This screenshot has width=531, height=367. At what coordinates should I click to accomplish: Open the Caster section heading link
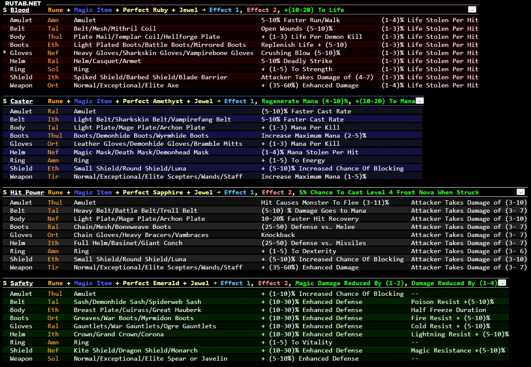21,101
